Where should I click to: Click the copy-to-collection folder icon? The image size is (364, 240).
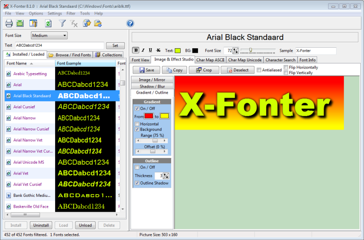[87, 24]
